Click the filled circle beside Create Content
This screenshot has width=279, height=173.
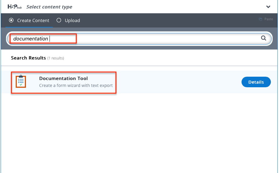(x=11, y=20)
